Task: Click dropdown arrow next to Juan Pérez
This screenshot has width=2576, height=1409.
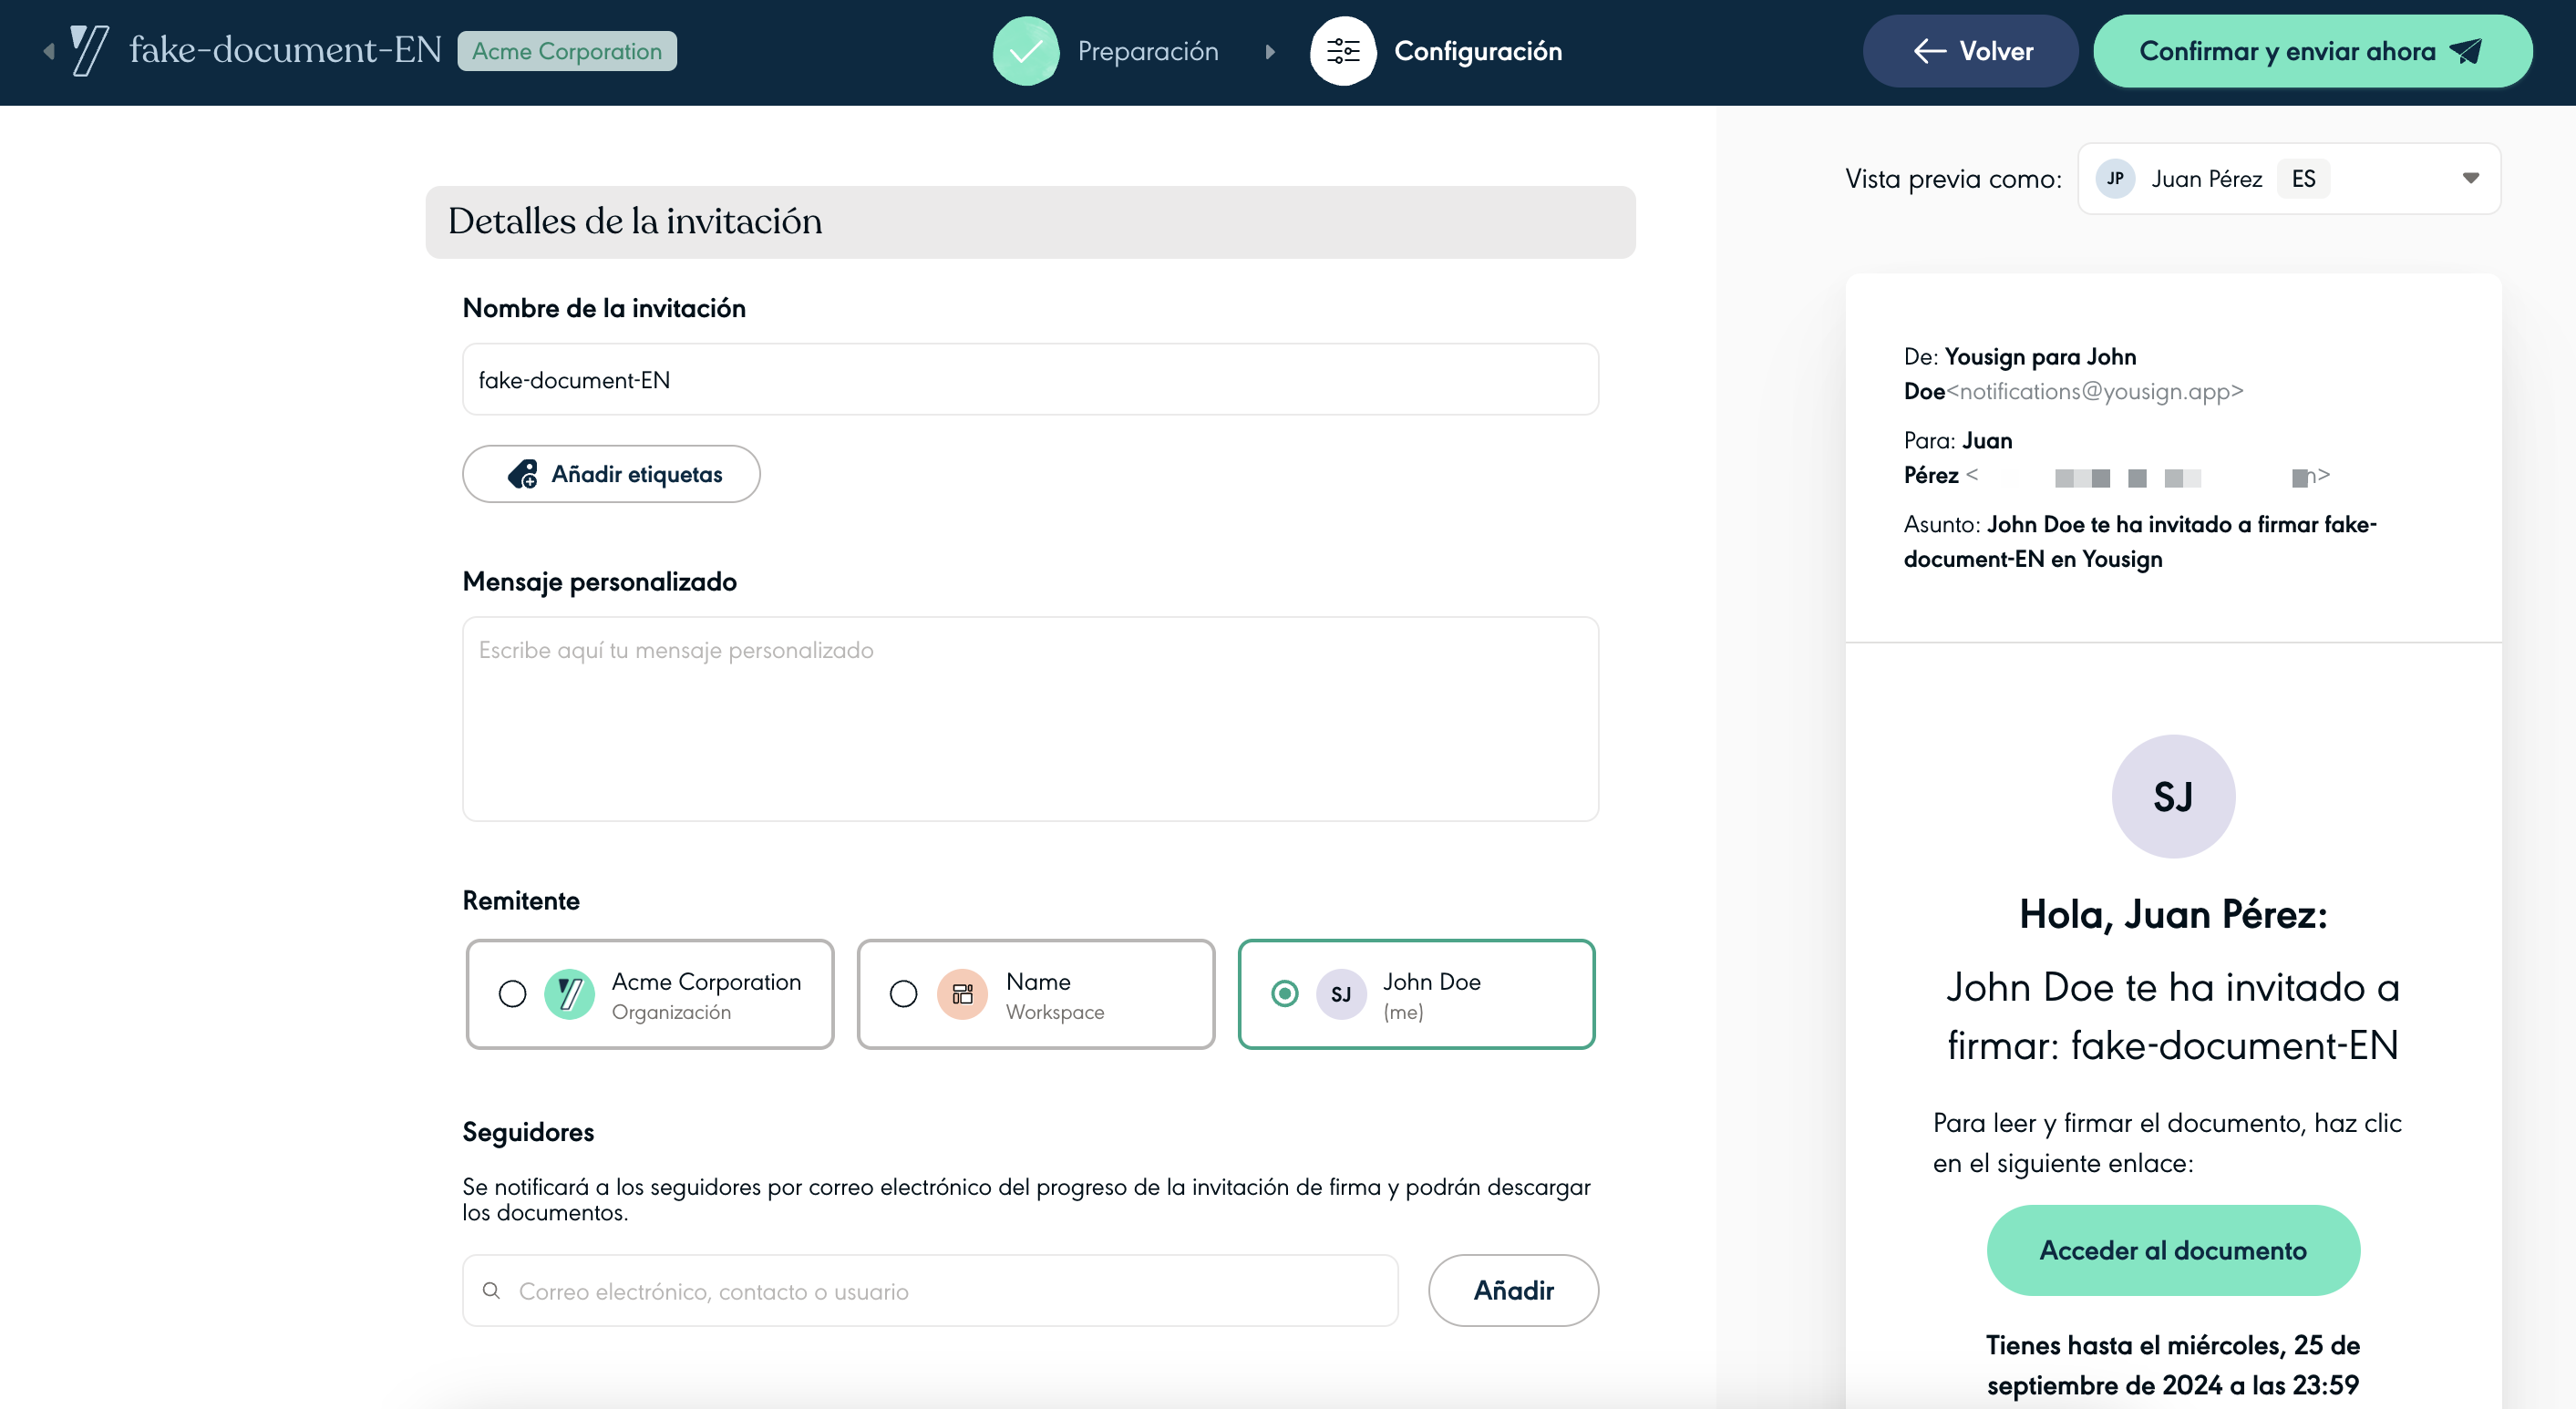Action: click(2470, 179)
